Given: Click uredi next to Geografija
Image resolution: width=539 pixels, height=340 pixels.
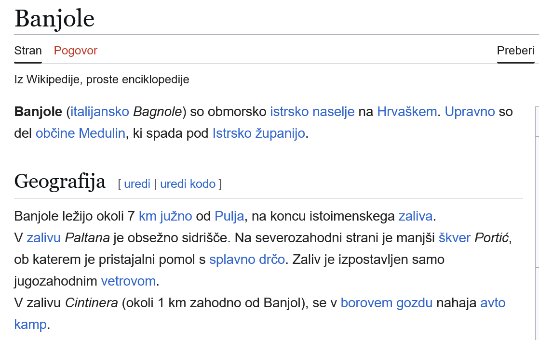Looking at the screenshot, I should (137, 184).
